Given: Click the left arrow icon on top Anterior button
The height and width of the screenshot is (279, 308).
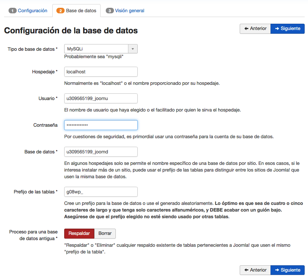Looking at the screenshot, I should point(245,29).
